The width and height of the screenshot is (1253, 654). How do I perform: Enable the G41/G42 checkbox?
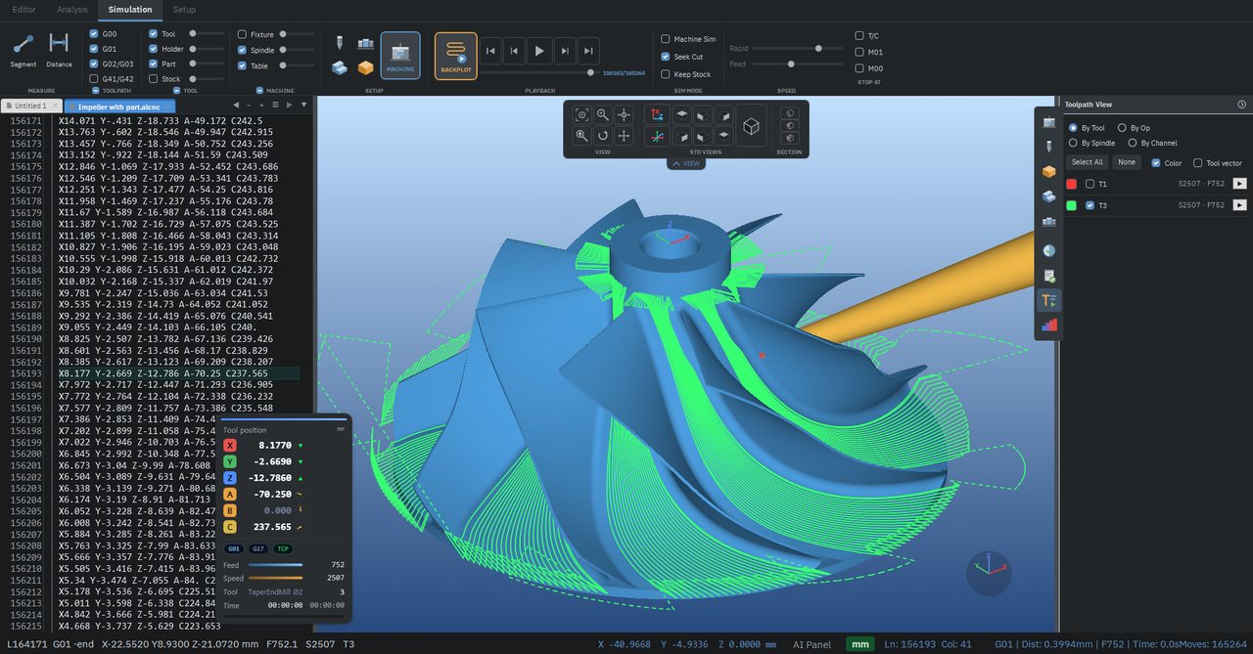(93, 78)
